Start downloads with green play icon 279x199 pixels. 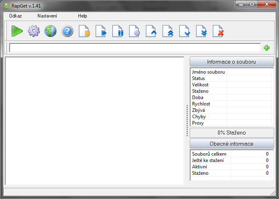point(17,31)
